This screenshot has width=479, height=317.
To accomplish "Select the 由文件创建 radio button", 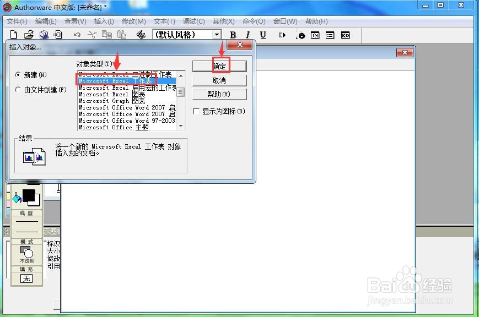I will click(18, 89).
